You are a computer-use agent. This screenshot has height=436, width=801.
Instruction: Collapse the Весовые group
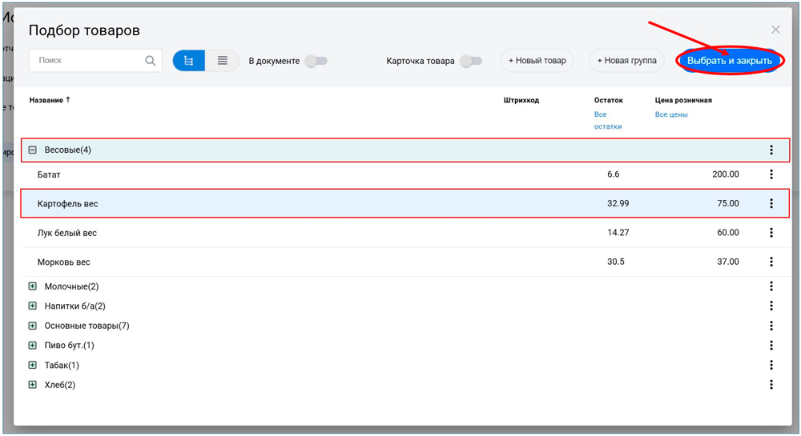(x=33, y=150)
